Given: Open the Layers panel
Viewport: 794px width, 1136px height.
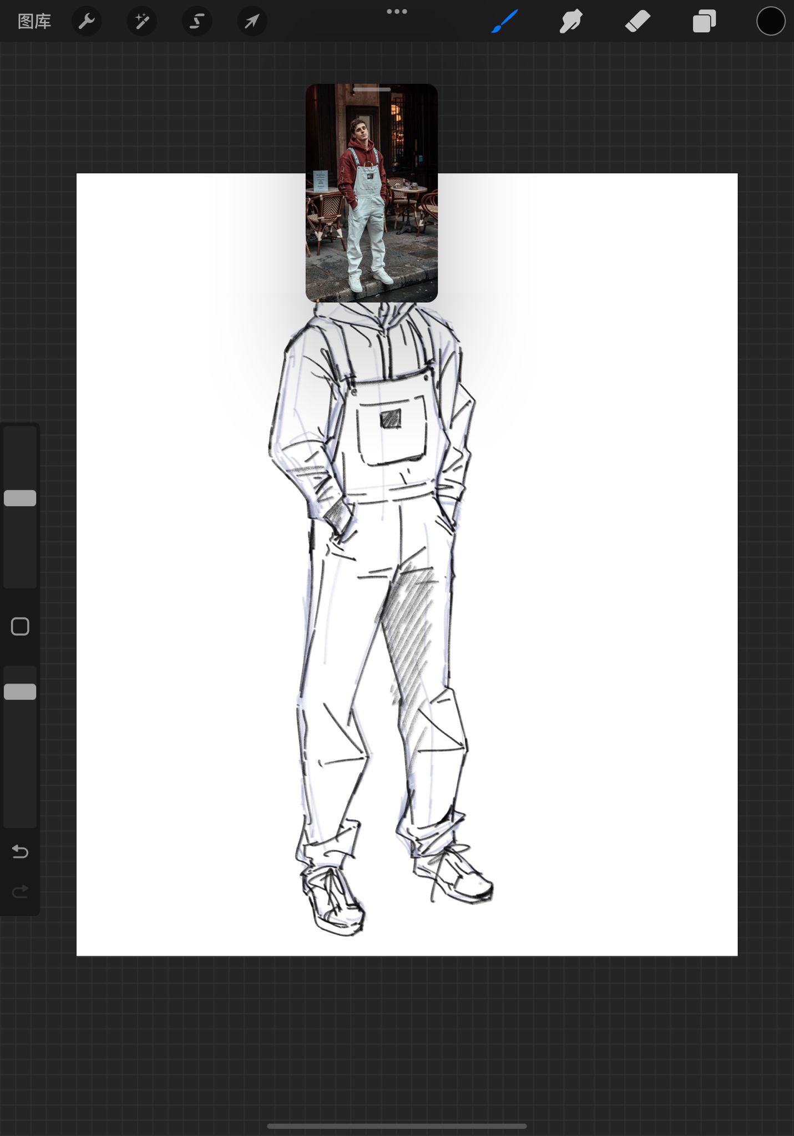Looking at the screenshot, I should coord(704,22).
